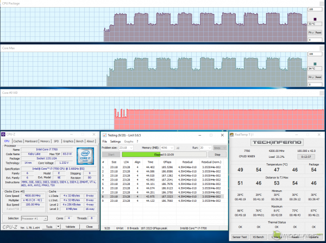Switch to the Bench tab in CPU-Z
This screenshot has height=243, width=326.
80,141
